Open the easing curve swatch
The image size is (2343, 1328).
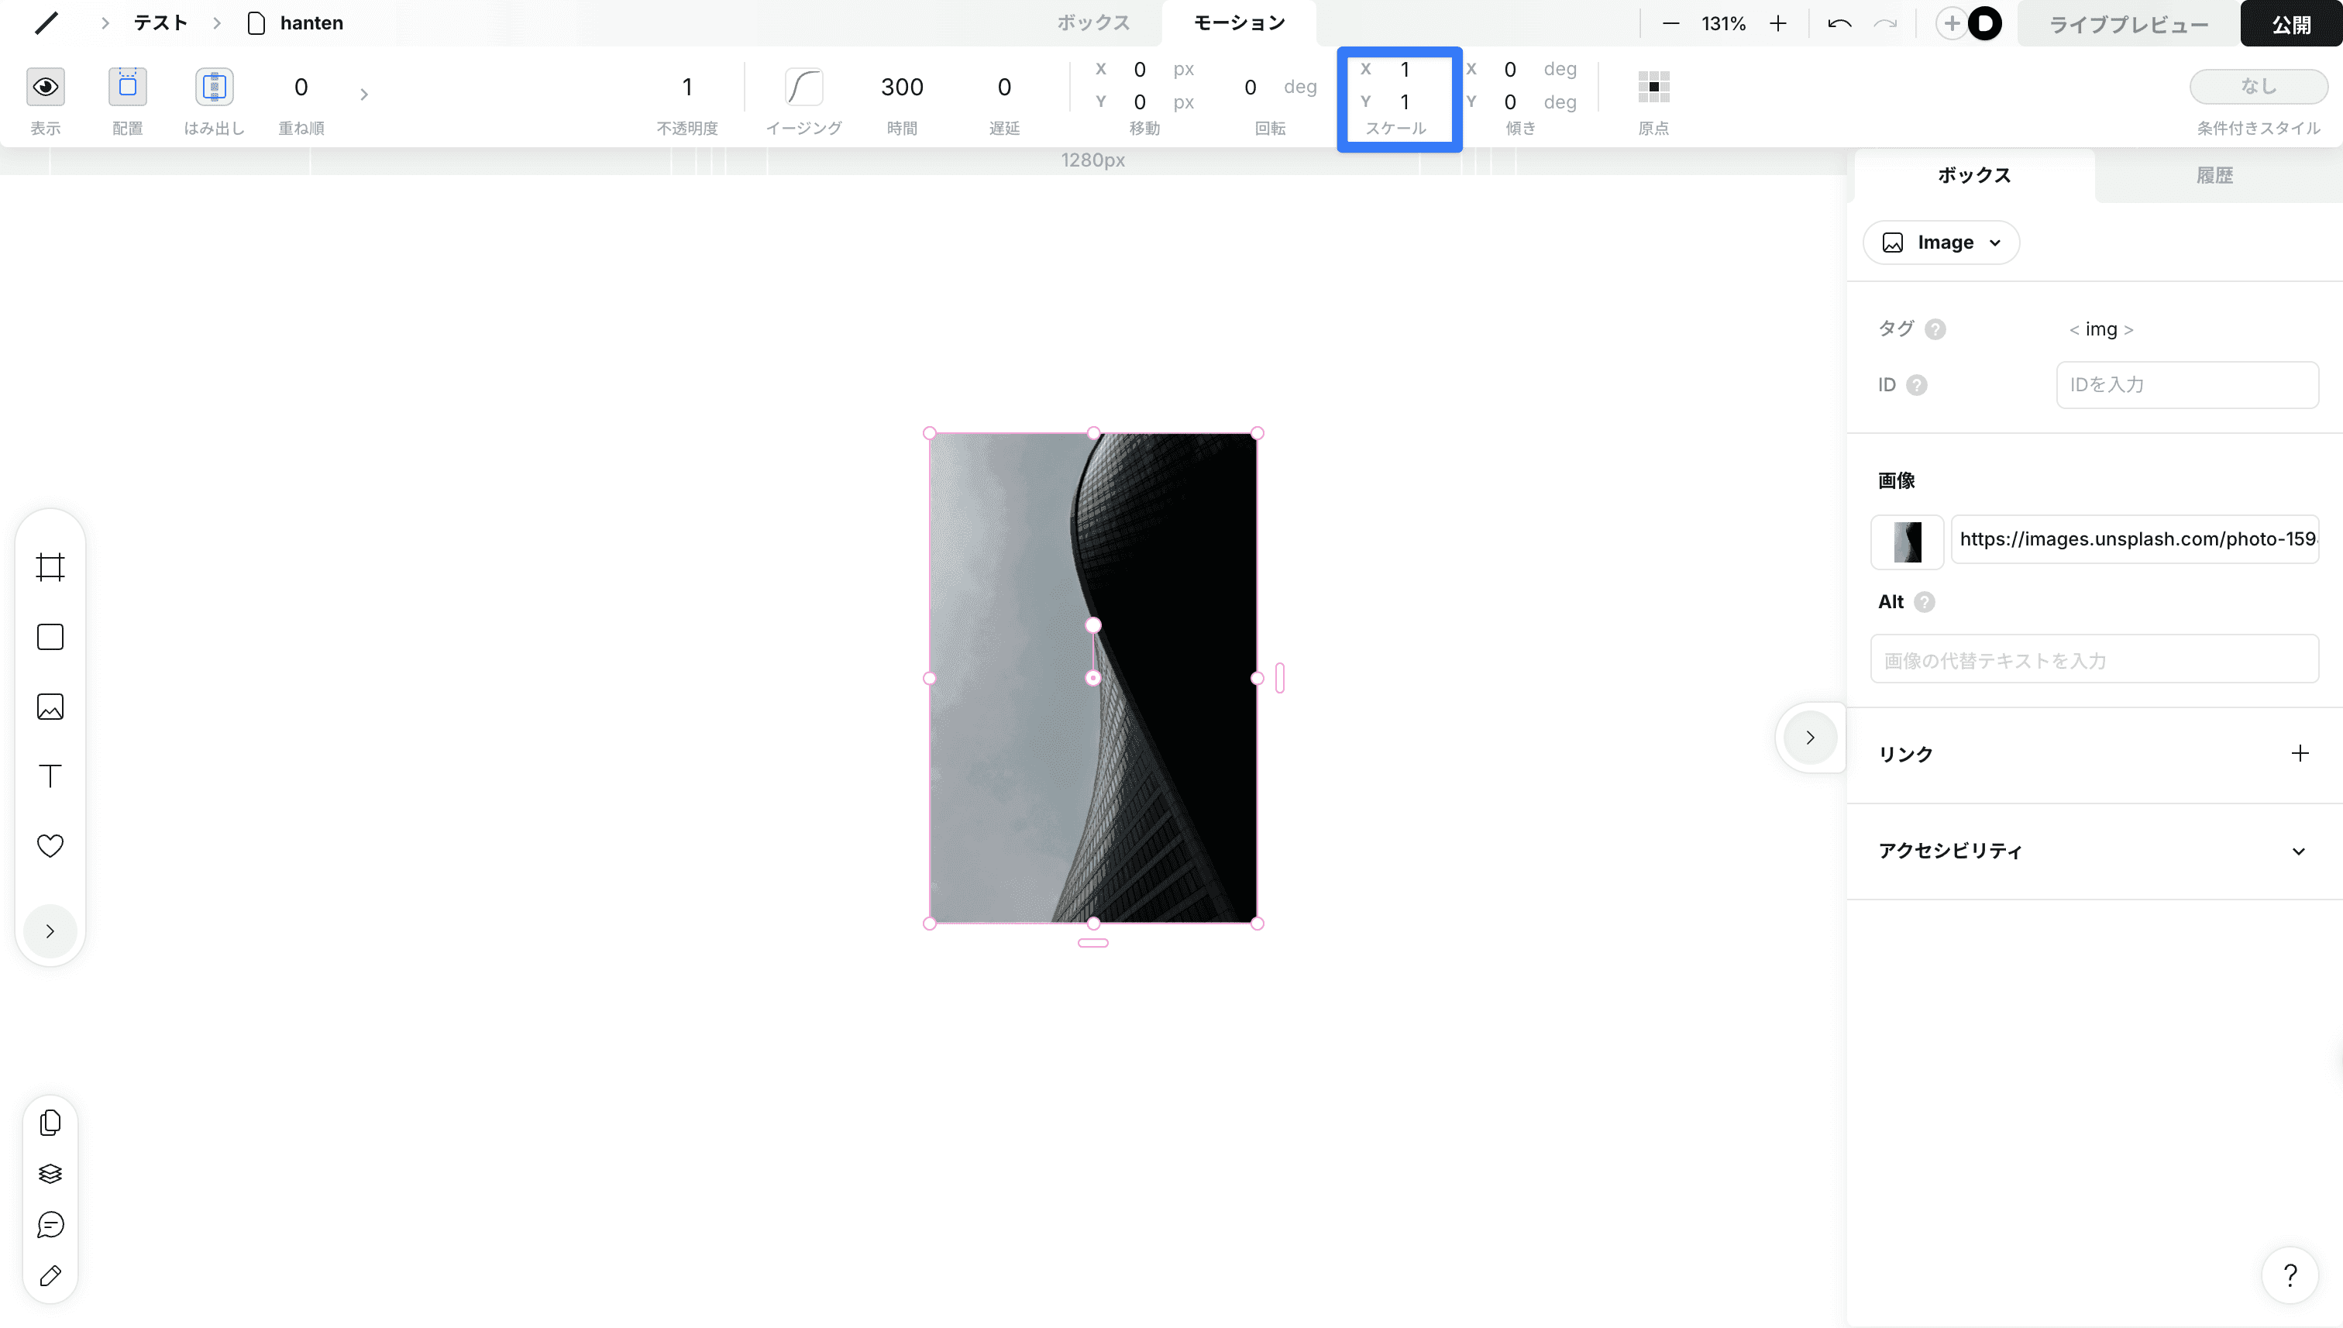pyautogui.click(x=803, y=87)
